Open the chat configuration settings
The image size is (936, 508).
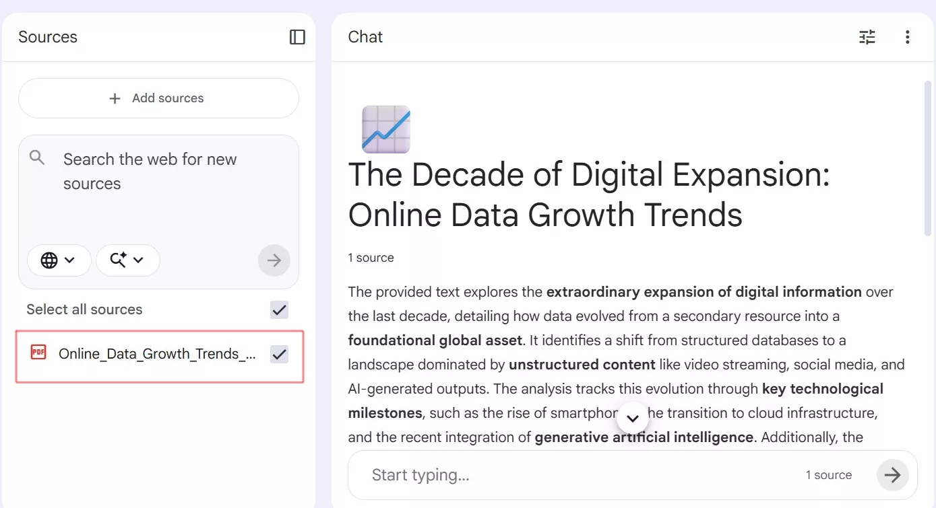coord(867,37)
